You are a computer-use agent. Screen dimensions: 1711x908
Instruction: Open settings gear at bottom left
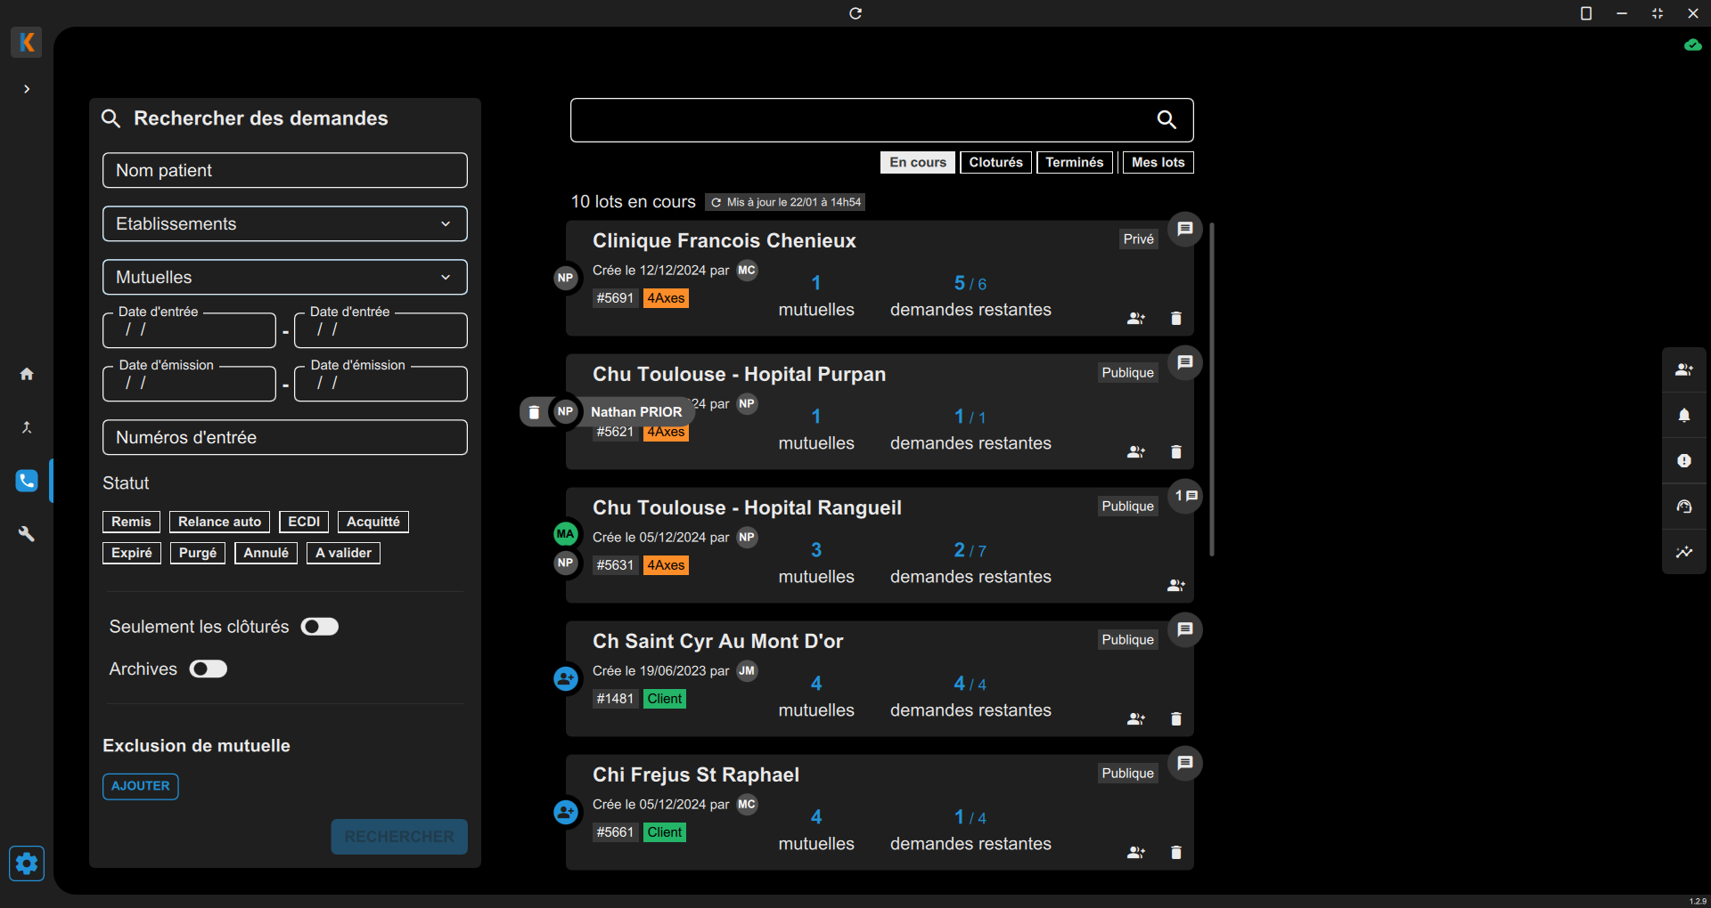point(27,863)
